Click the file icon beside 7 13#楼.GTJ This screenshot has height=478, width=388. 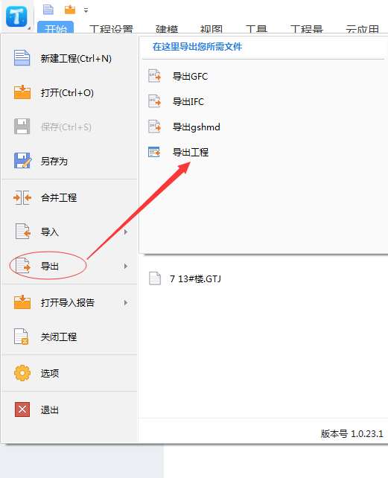click(155, 278)
